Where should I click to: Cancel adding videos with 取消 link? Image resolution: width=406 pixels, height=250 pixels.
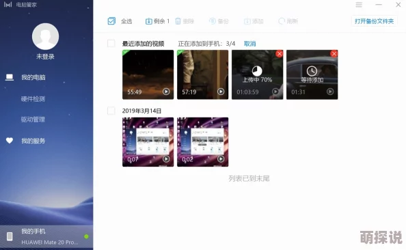tap(250, 44)
